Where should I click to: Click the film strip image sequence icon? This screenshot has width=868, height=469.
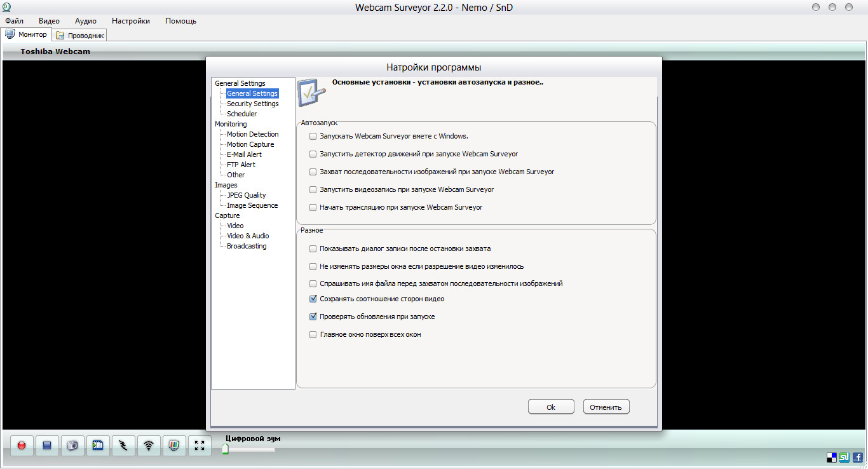coord(98,445)
